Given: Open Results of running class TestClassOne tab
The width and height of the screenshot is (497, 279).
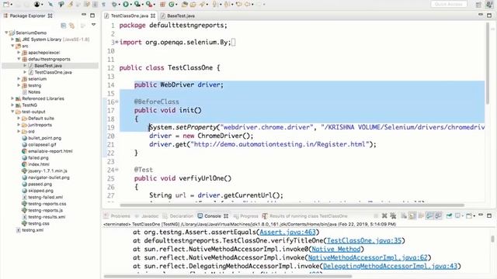Looking at the screenshot, I should click(308, 216).
